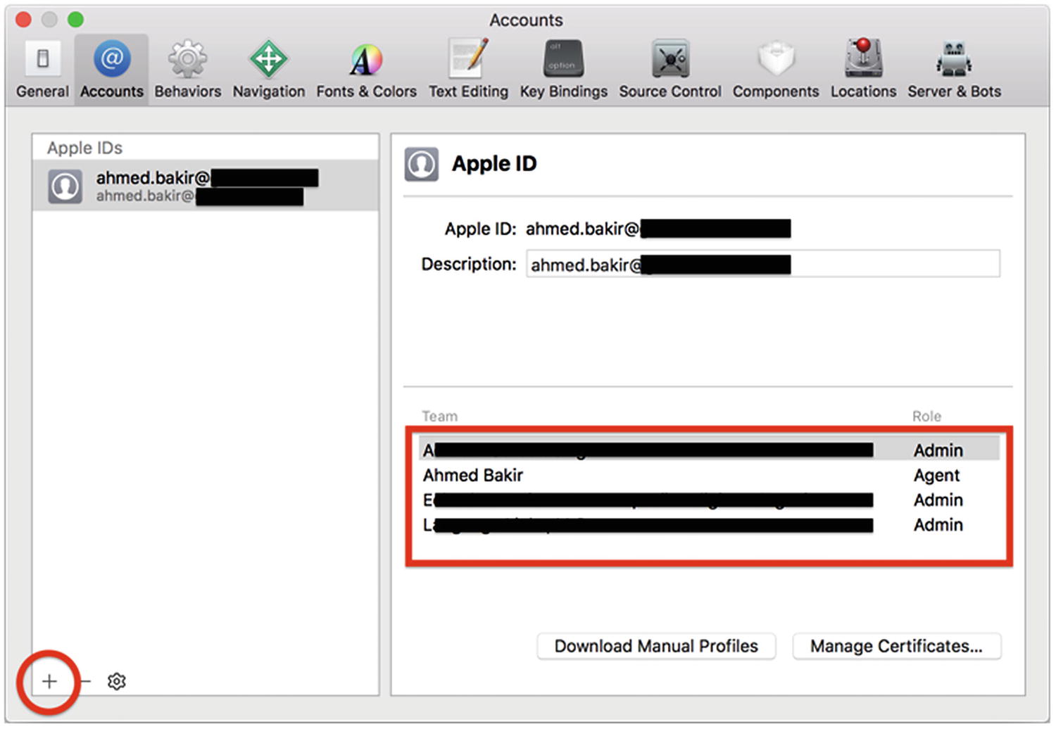Image resolution: width=1056 pixels, height=729 pixels.
Task: Open Fonts & Colors preferences
Action: pyautogui.click(x=366, y=70)
